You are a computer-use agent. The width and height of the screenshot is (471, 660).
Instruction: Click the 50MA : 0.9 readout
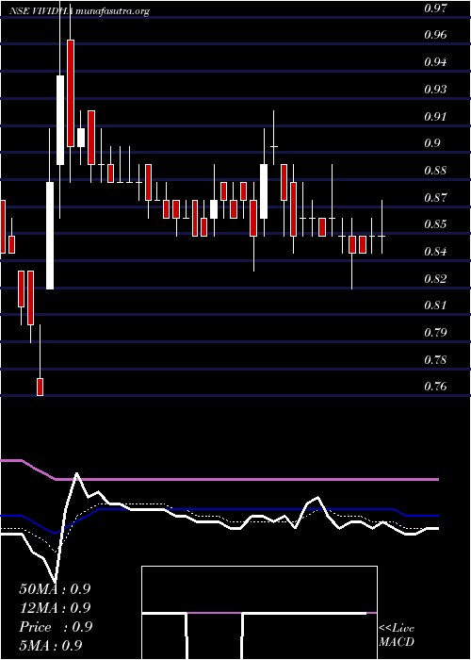(x=55, y=589)
